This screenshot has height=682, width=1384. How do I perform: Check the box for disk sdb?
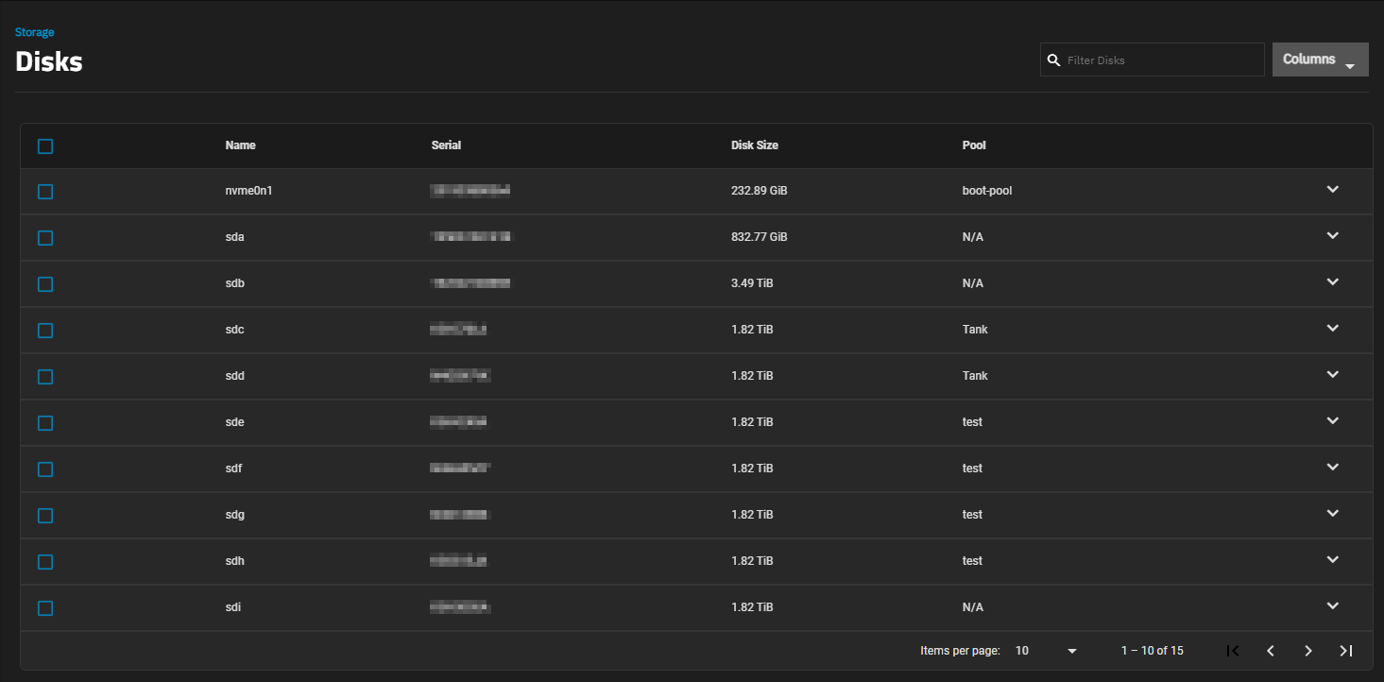[45, 284]
